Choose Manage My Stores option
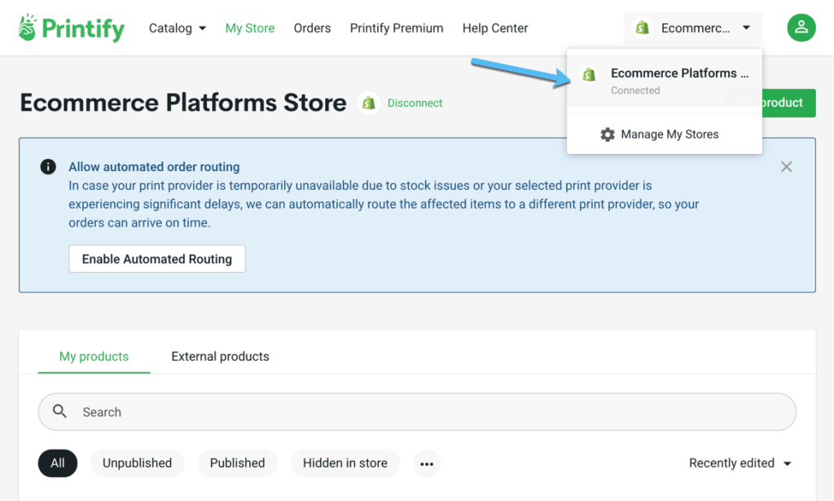834x501 pixels. tap(665, 134)
